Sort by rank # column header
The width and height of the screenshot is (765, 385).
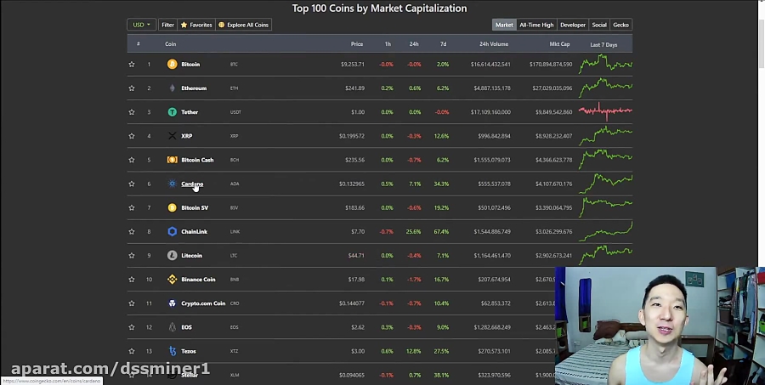coord(138,44)
